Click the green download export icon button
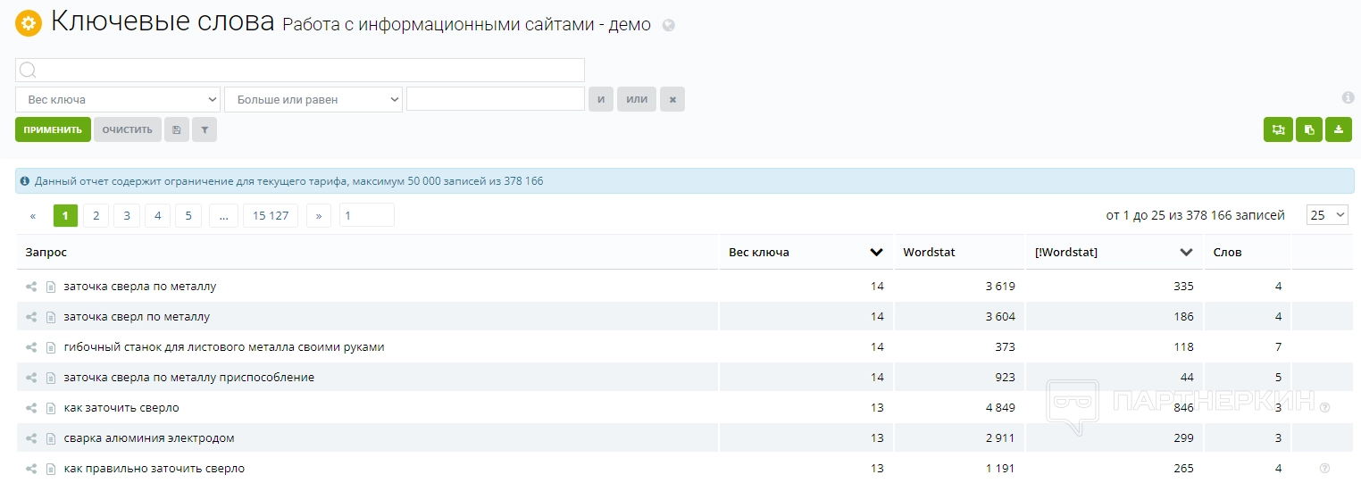 click(1338, 129)
